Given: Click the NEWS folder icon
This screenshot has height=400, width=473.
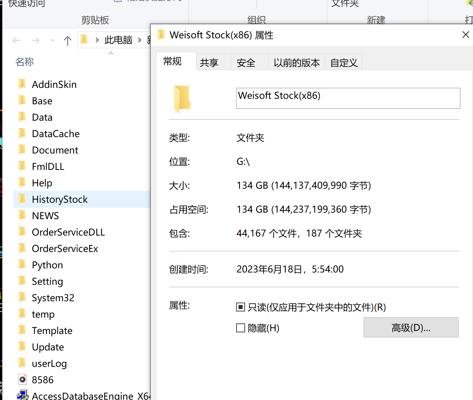Looking at the screenshot, I should 22,215.
